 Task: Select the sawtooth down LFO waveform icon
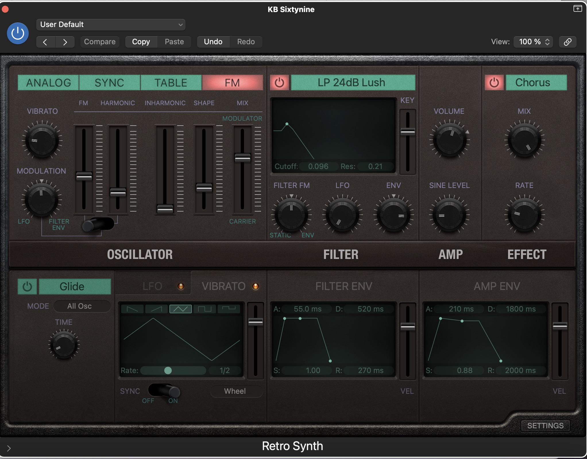coord(132,309)
